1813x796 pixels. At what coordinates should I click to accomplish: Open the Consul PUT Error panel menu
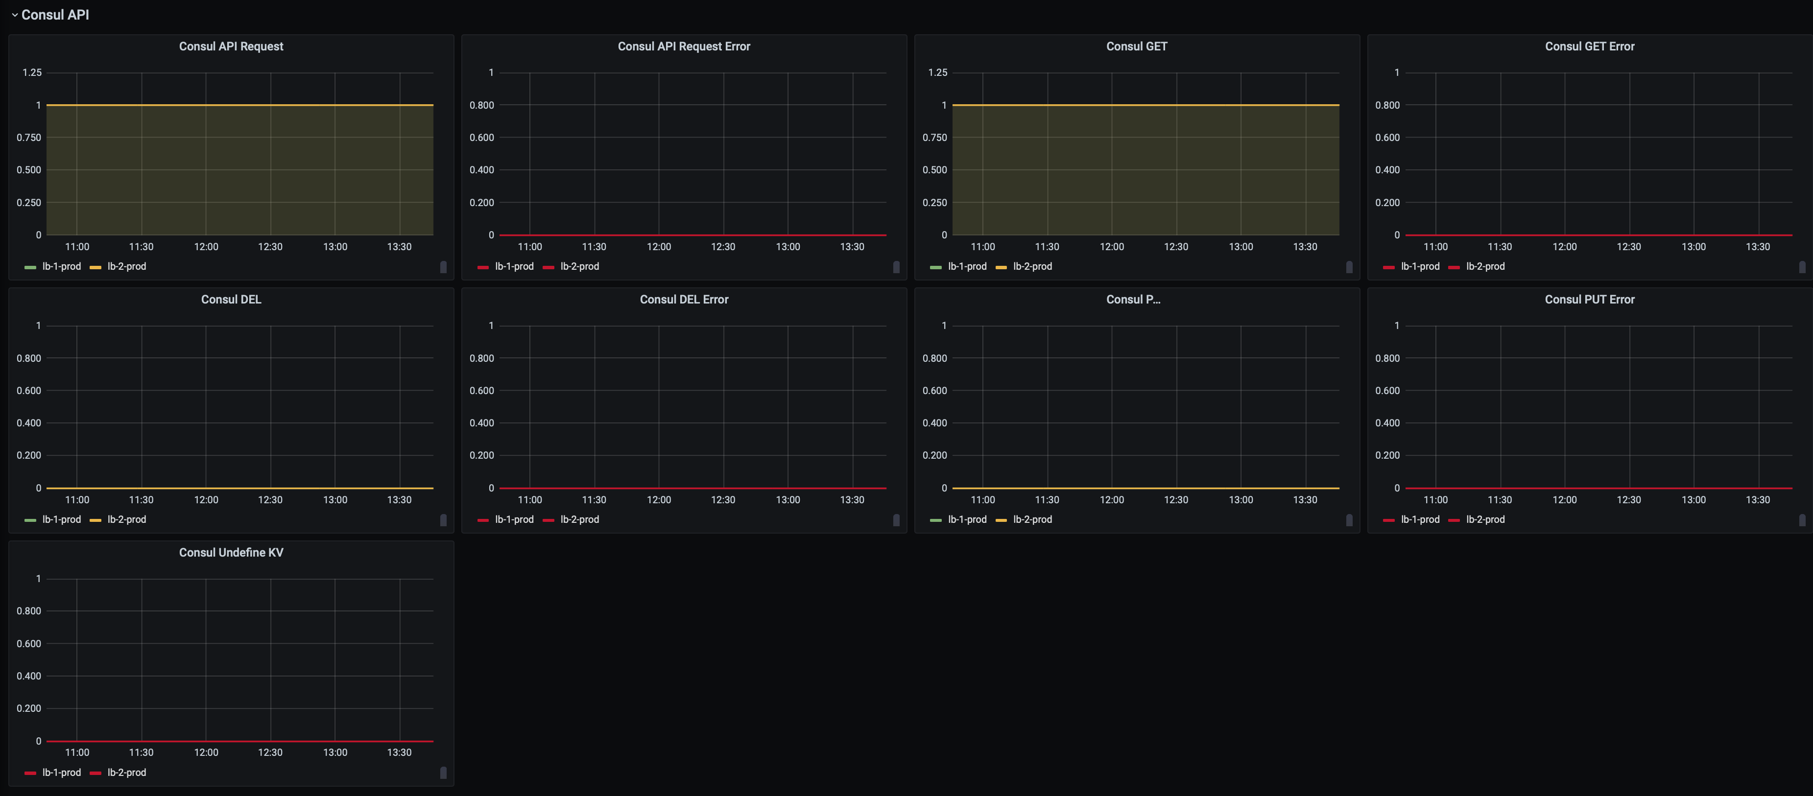1589,299
